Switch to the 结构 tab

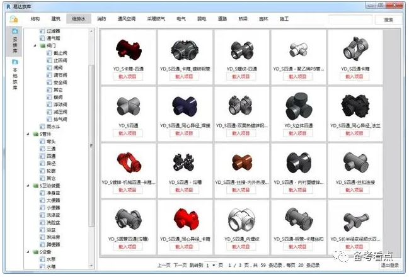(35, 19)
